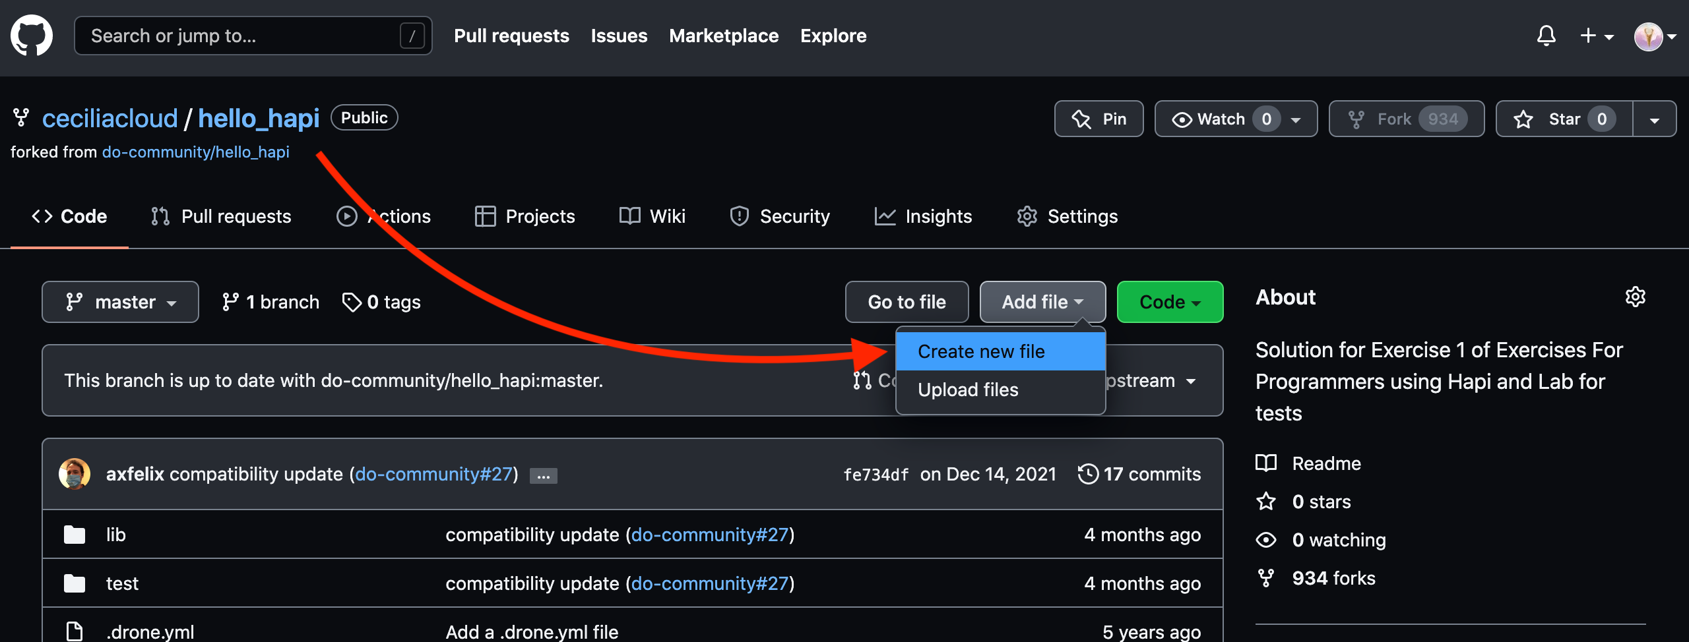Image resolution: width=1689 pixels, height=642 pixels.
Task: Go to Issues in the top bar
Action: (619, 36)
